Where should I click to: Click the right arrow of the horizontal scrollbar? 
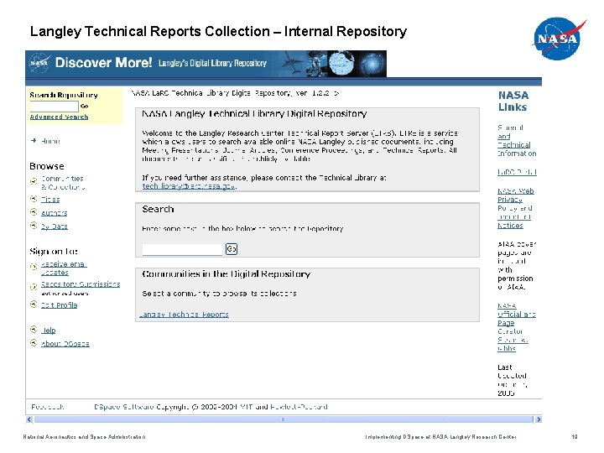pos(538,419)
